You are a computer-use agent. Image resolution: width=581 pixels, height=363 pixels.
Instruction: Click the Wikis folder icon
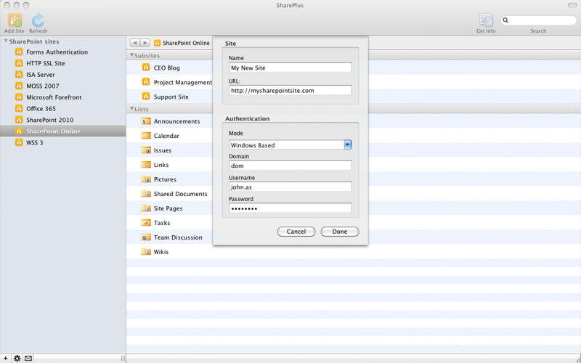click(x=147, y=251)
